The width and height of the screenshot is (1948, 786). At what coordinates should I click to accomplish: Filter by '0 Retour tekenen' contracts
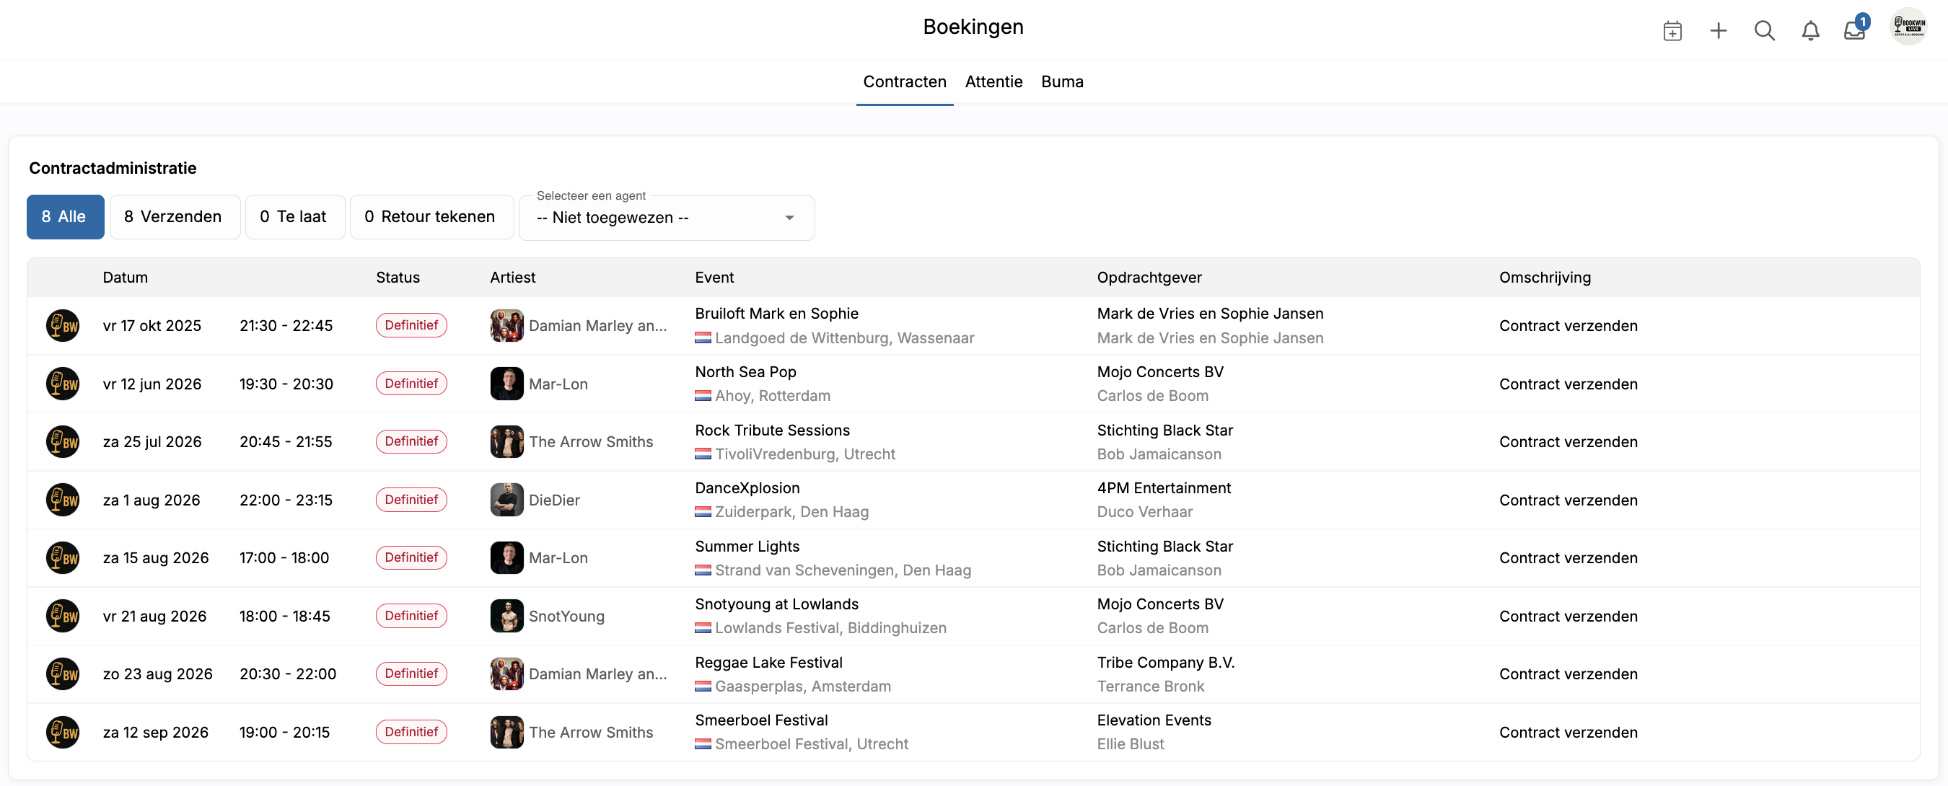(x=431, y=217)
